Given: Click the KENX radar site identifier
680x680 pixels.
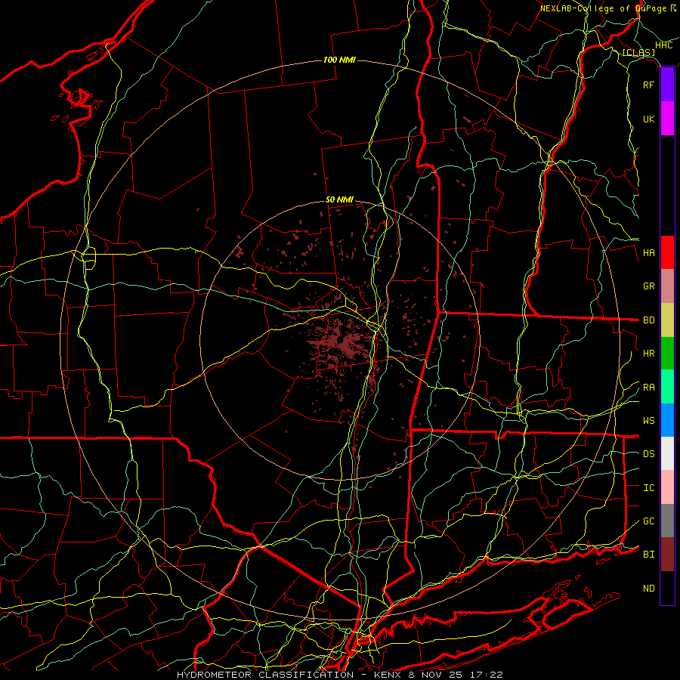Looking at the screenshot, I should point(388,675).
